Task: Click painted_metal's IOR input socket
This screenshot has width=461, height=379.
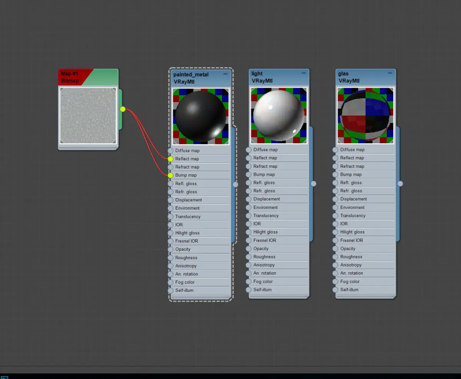Action: 171,225
